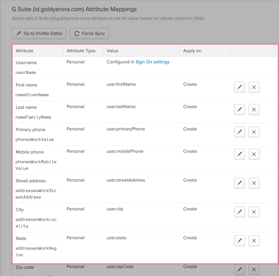
Task: Select the user.firstName value
Action: (121, 84)
